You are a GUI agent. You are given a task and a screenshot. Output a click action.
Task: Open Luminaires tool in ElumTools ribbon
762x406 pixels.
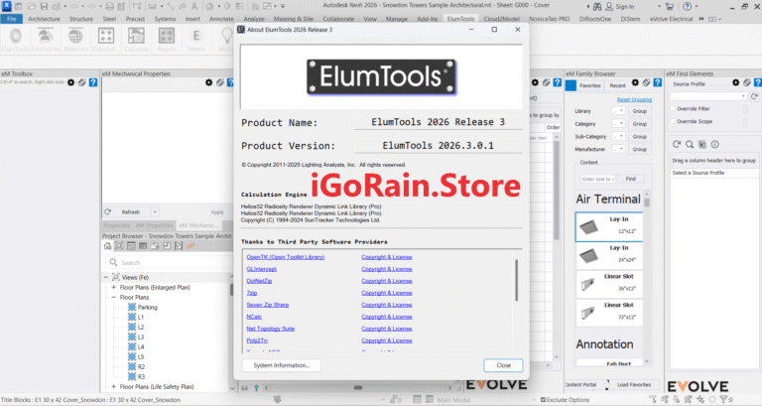(x=46, y=40)
